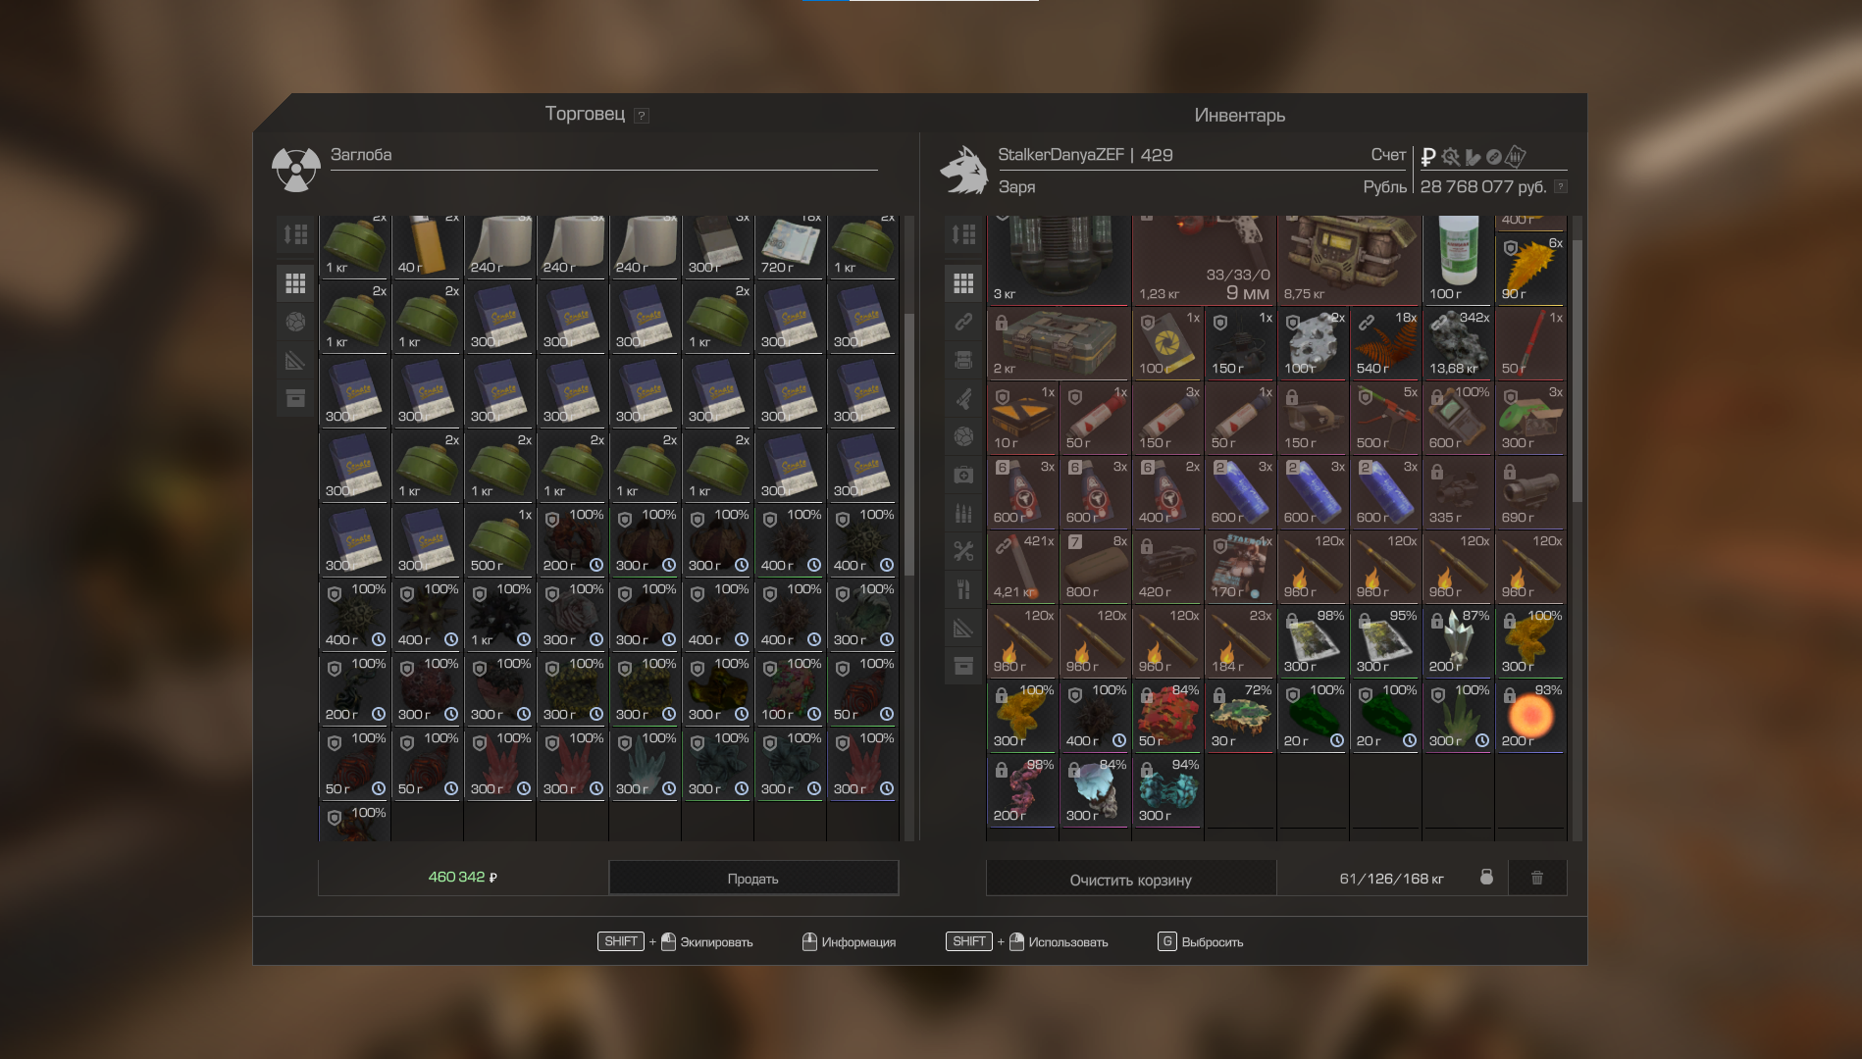Select the 94% teal artifact
The height and width of the screenshot is (1059, 1862).
point(1167,790)
